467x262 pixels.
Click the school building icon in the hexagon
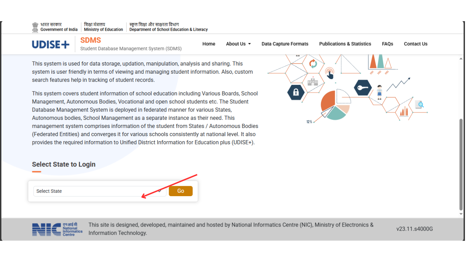pos(313,82)
